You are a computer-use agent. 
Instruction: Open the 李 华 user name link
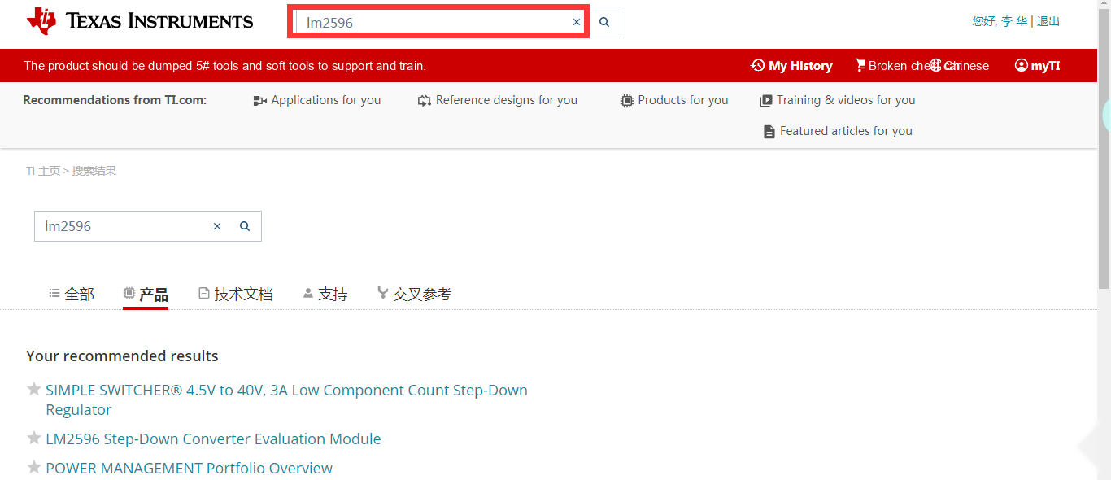pyautogui.click(x=1013, y=21)
